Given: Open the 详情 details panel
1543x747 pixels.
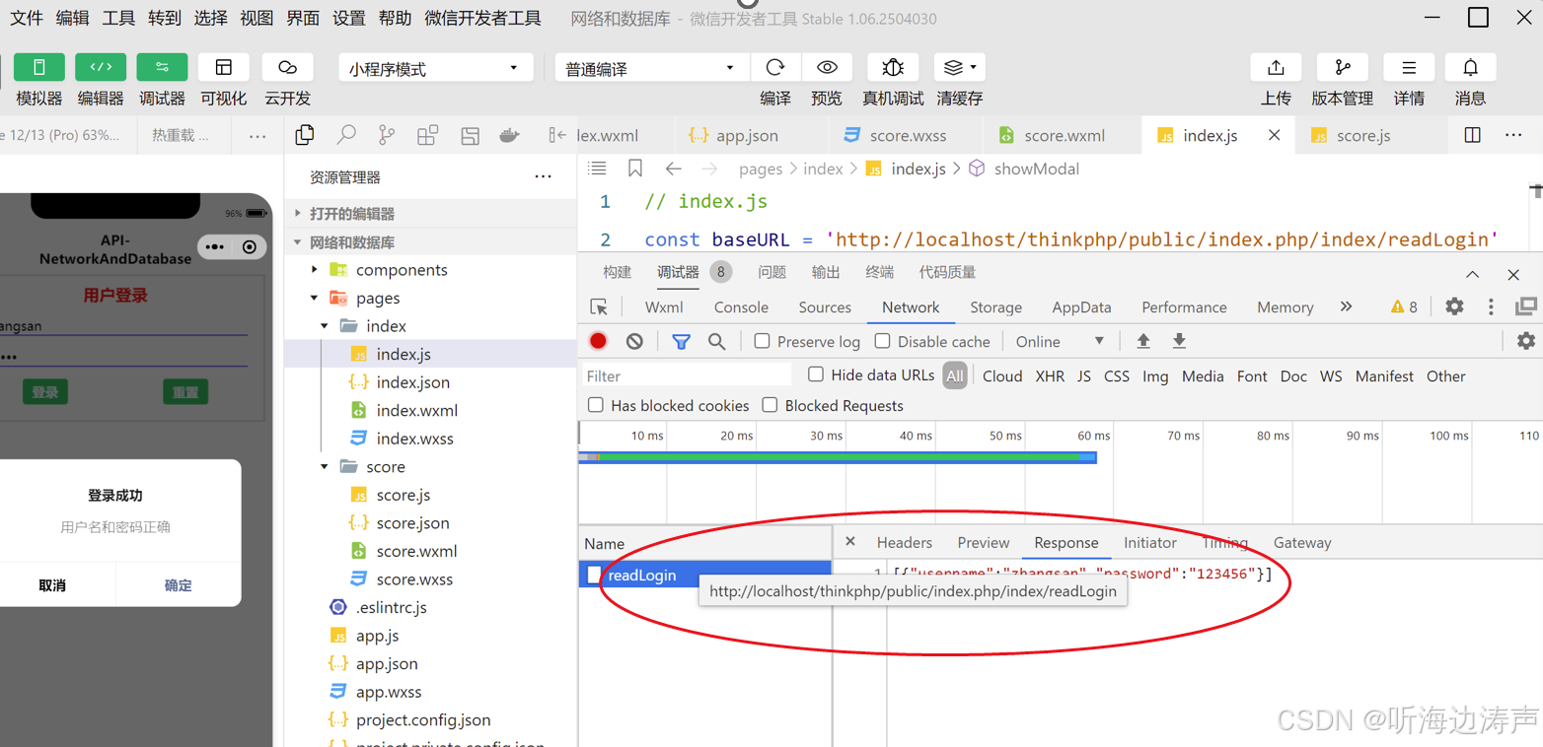Looking at the screenshot, I should 1409,67.
